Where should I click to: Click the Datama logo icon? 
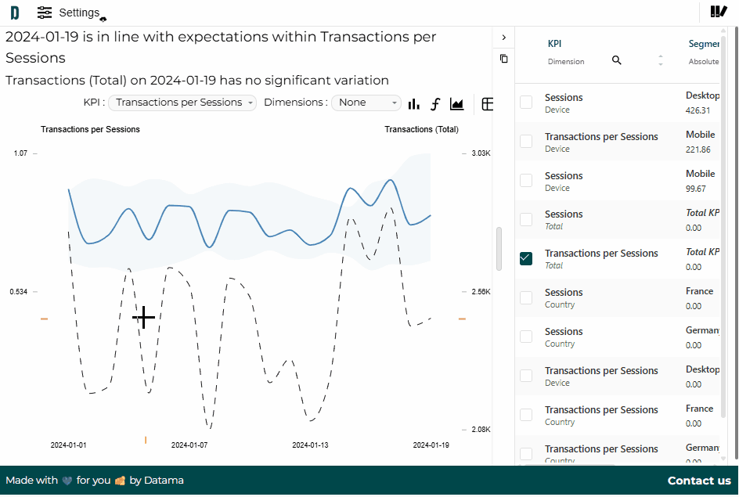point(15,13)
